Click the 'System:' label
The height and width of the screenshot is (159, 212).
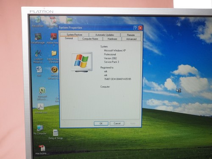tap(104, 47)
